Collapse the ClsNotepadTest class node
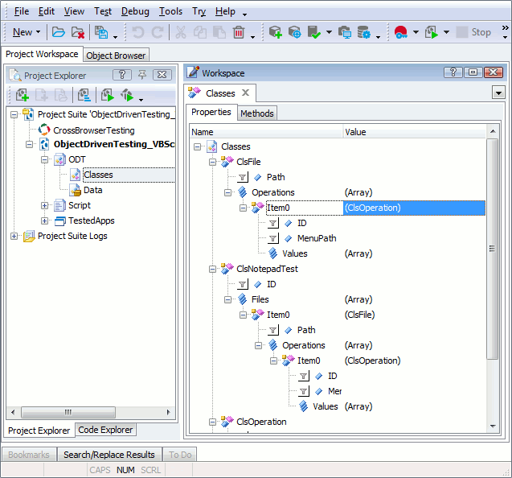512x478 pixels. (x=213, y=269)
